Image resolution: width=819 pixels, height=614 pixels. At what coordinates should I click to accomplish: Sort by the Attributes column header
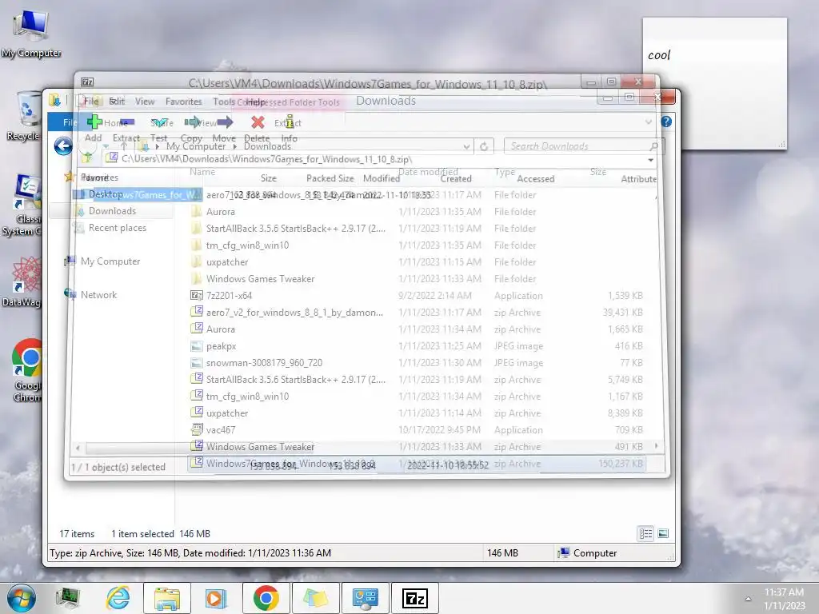coord(638,179)
